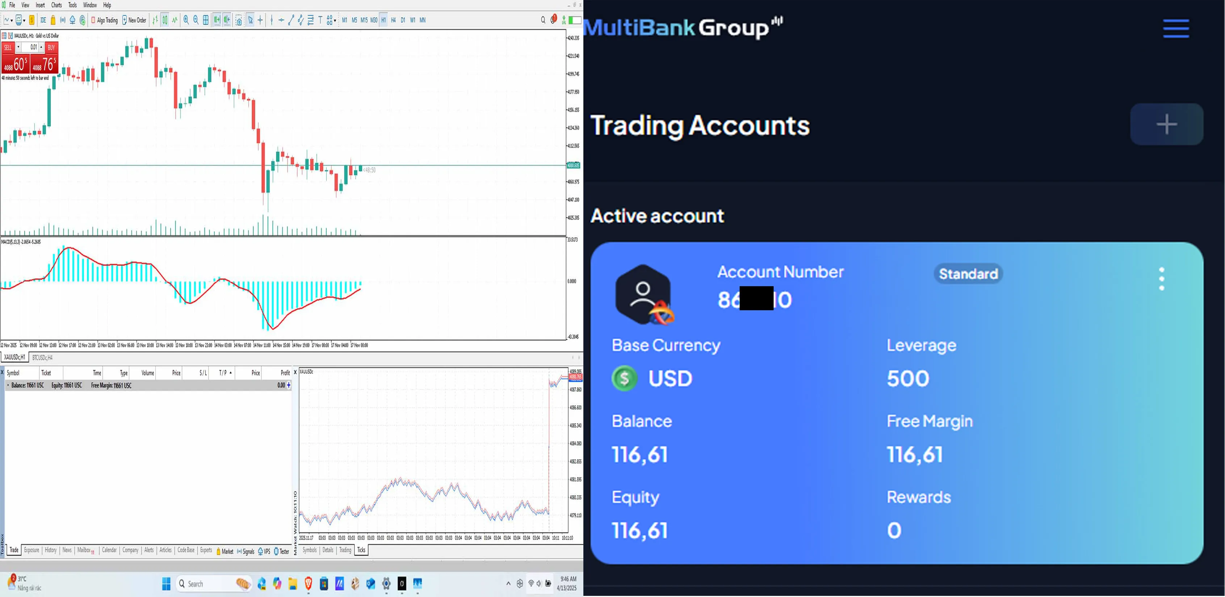
Task: Open the notifications icon with red badge
Action: (554, 20)
